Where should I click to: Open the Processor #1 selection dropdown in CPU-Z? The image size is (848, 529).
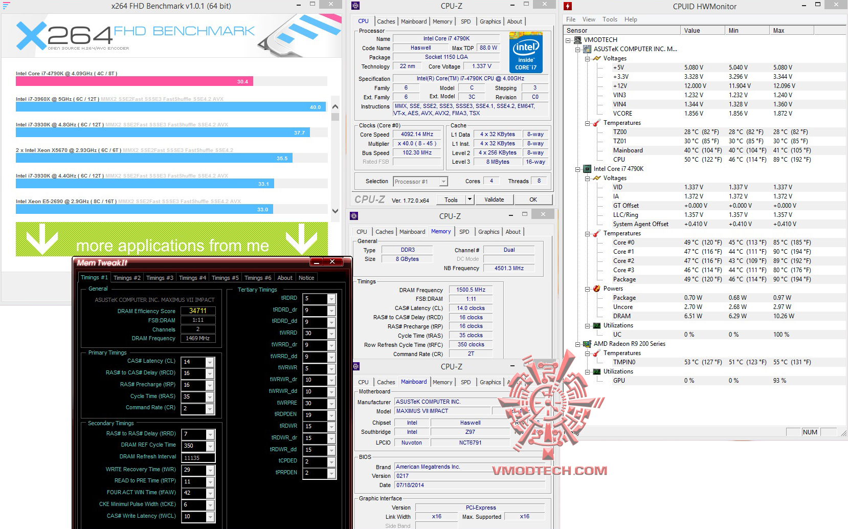[x=443, y=182]
